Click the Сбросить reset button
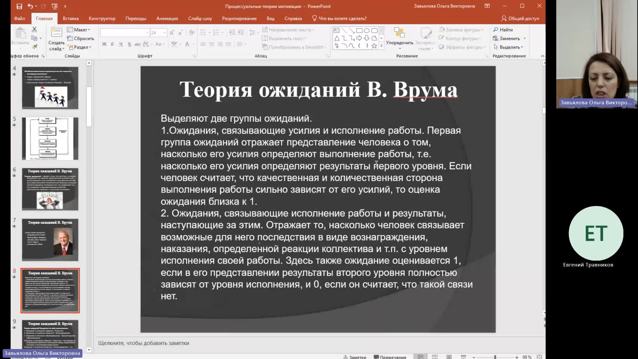The width and height of the screenshot is (638, 359). (x=81, y=38)
